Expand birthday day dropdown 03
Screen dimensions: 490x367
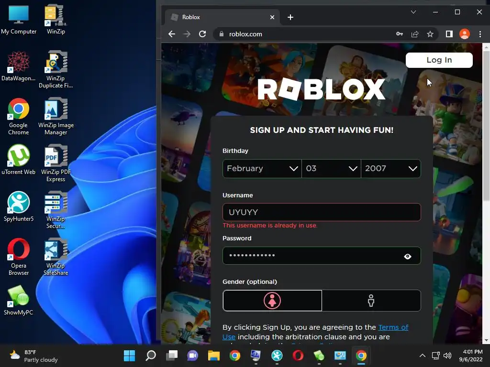(331, 169)
